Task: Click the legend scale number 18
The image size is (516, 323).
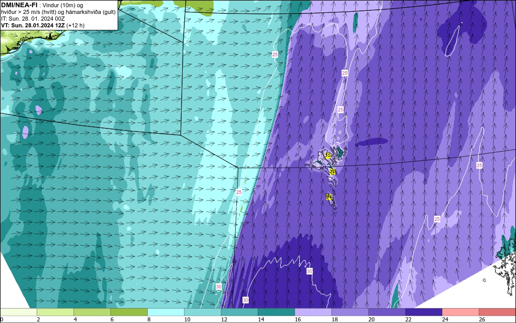Action: (335, 319)
